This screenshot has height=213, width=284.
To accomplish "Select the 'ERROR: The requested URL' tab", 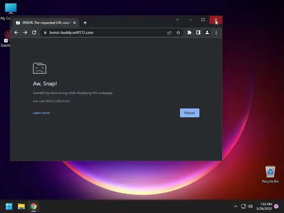I will [46, 23].
